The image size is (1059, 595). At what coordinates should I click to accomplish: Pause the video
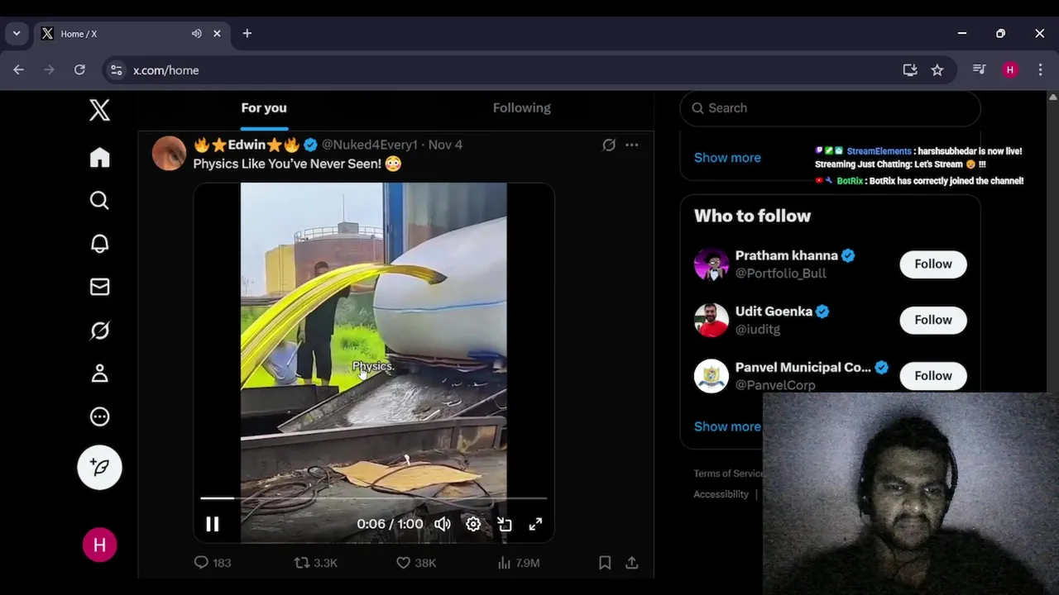click(x=213, y=524)
